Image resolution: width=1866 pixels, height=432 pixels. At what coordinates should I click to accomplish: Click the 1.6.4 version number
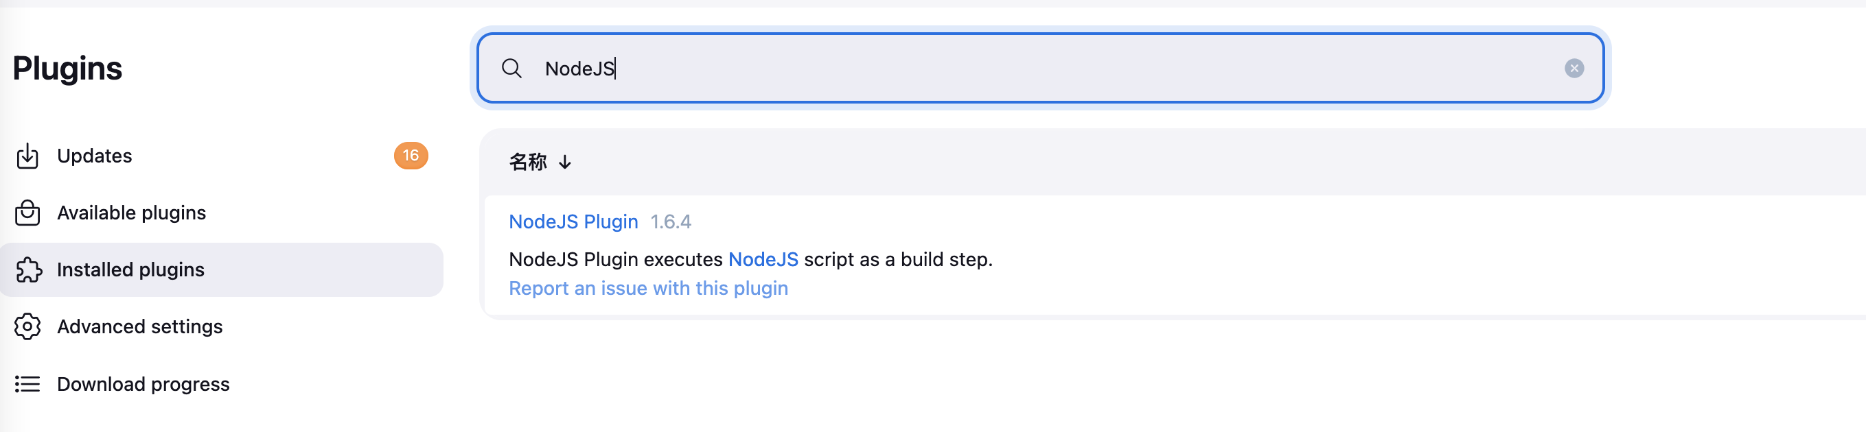point(671,221)
